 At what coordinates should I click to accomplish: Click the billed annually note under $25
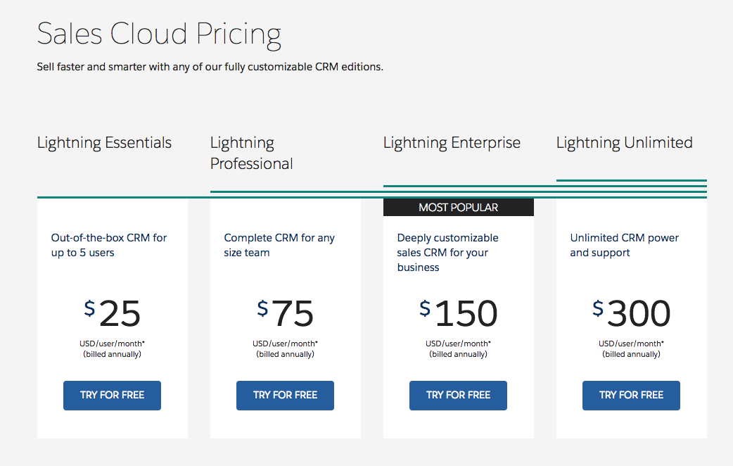pos(113,354)
